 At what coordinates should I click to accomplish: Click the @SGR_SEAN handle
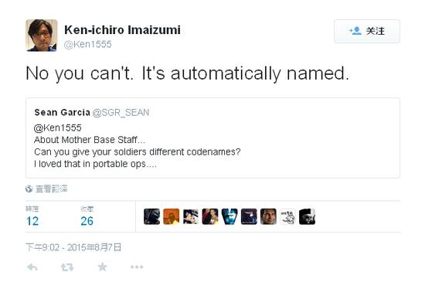pos(121,113)
